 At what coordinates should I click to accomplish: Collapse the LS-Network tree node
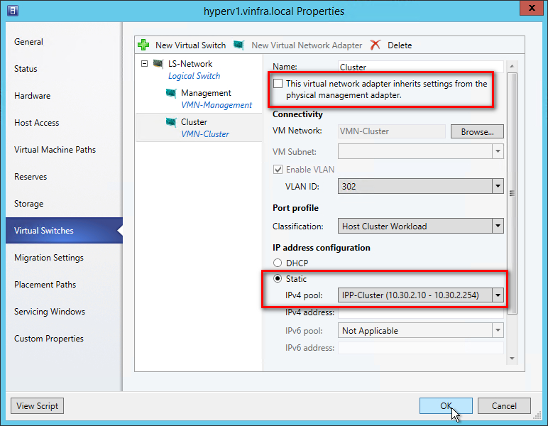145,64
